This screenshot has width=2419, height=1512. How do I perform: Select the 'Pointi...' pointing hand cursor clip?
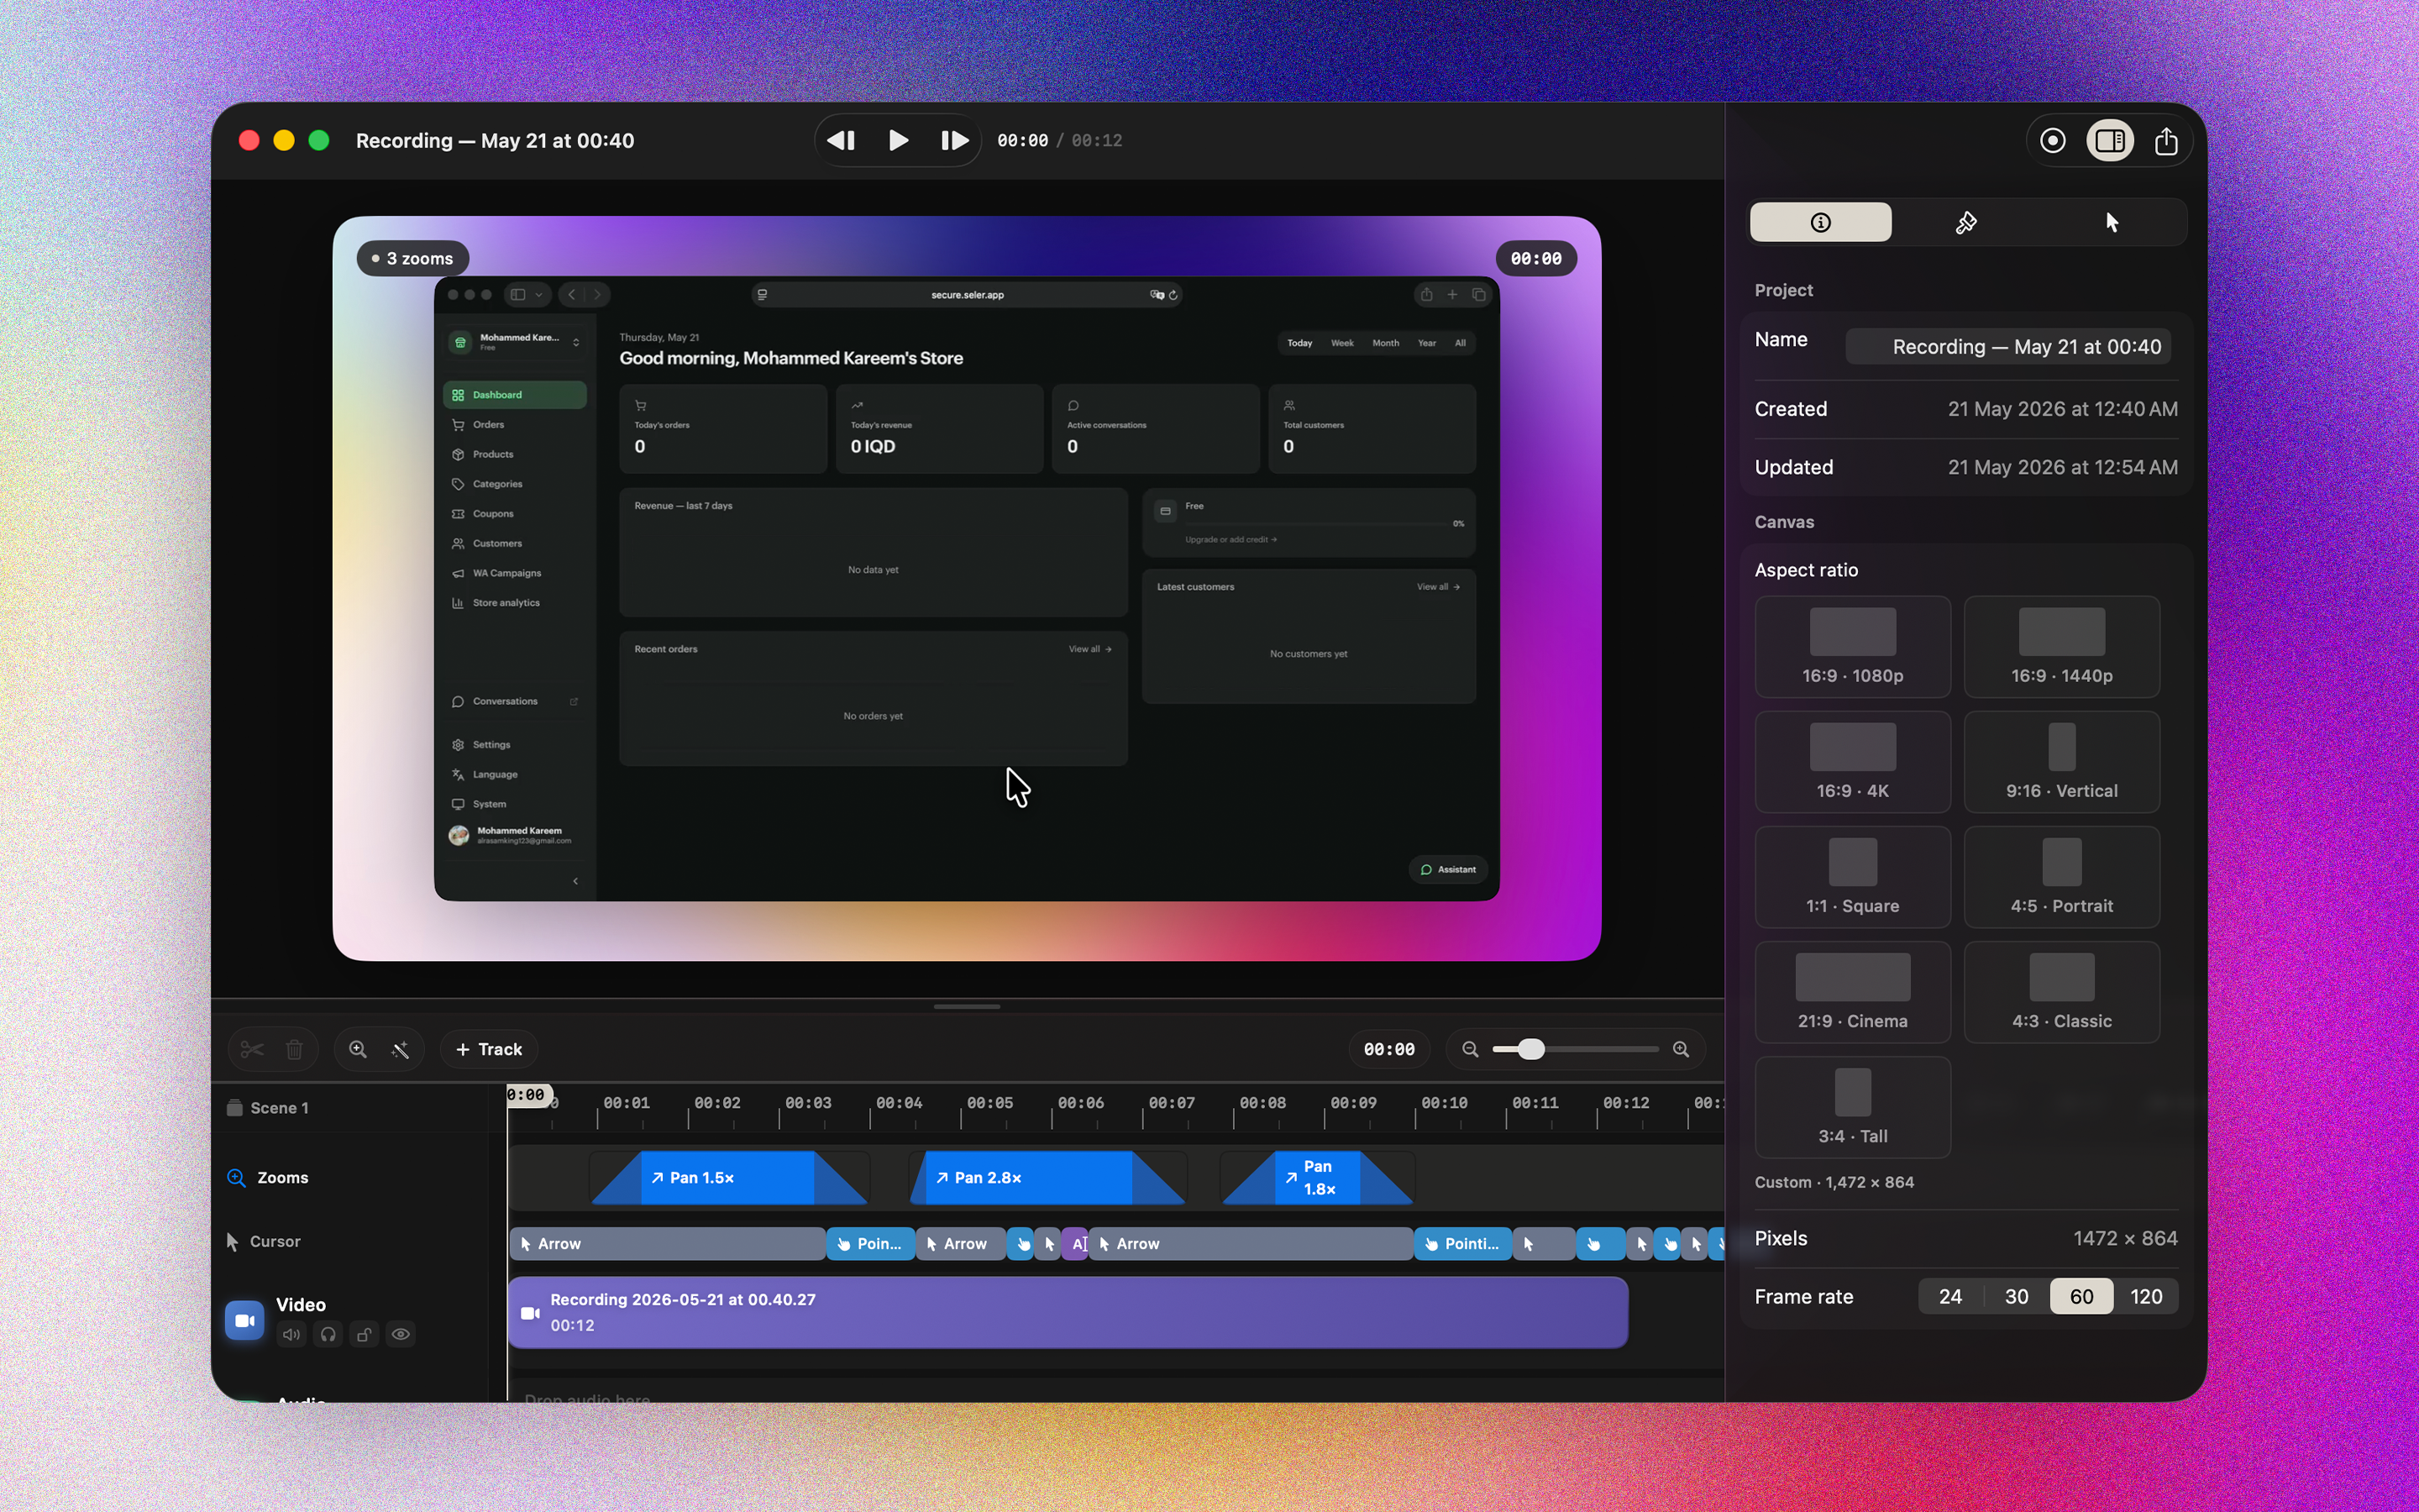point(1462,1243)
